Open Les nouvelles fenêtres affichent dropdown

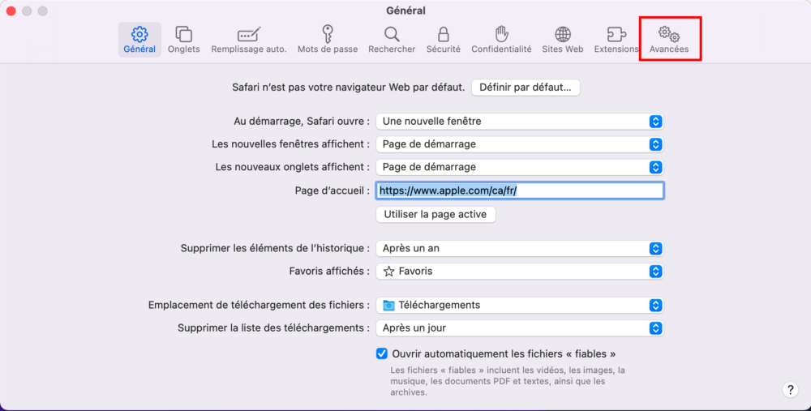(519, 144)
